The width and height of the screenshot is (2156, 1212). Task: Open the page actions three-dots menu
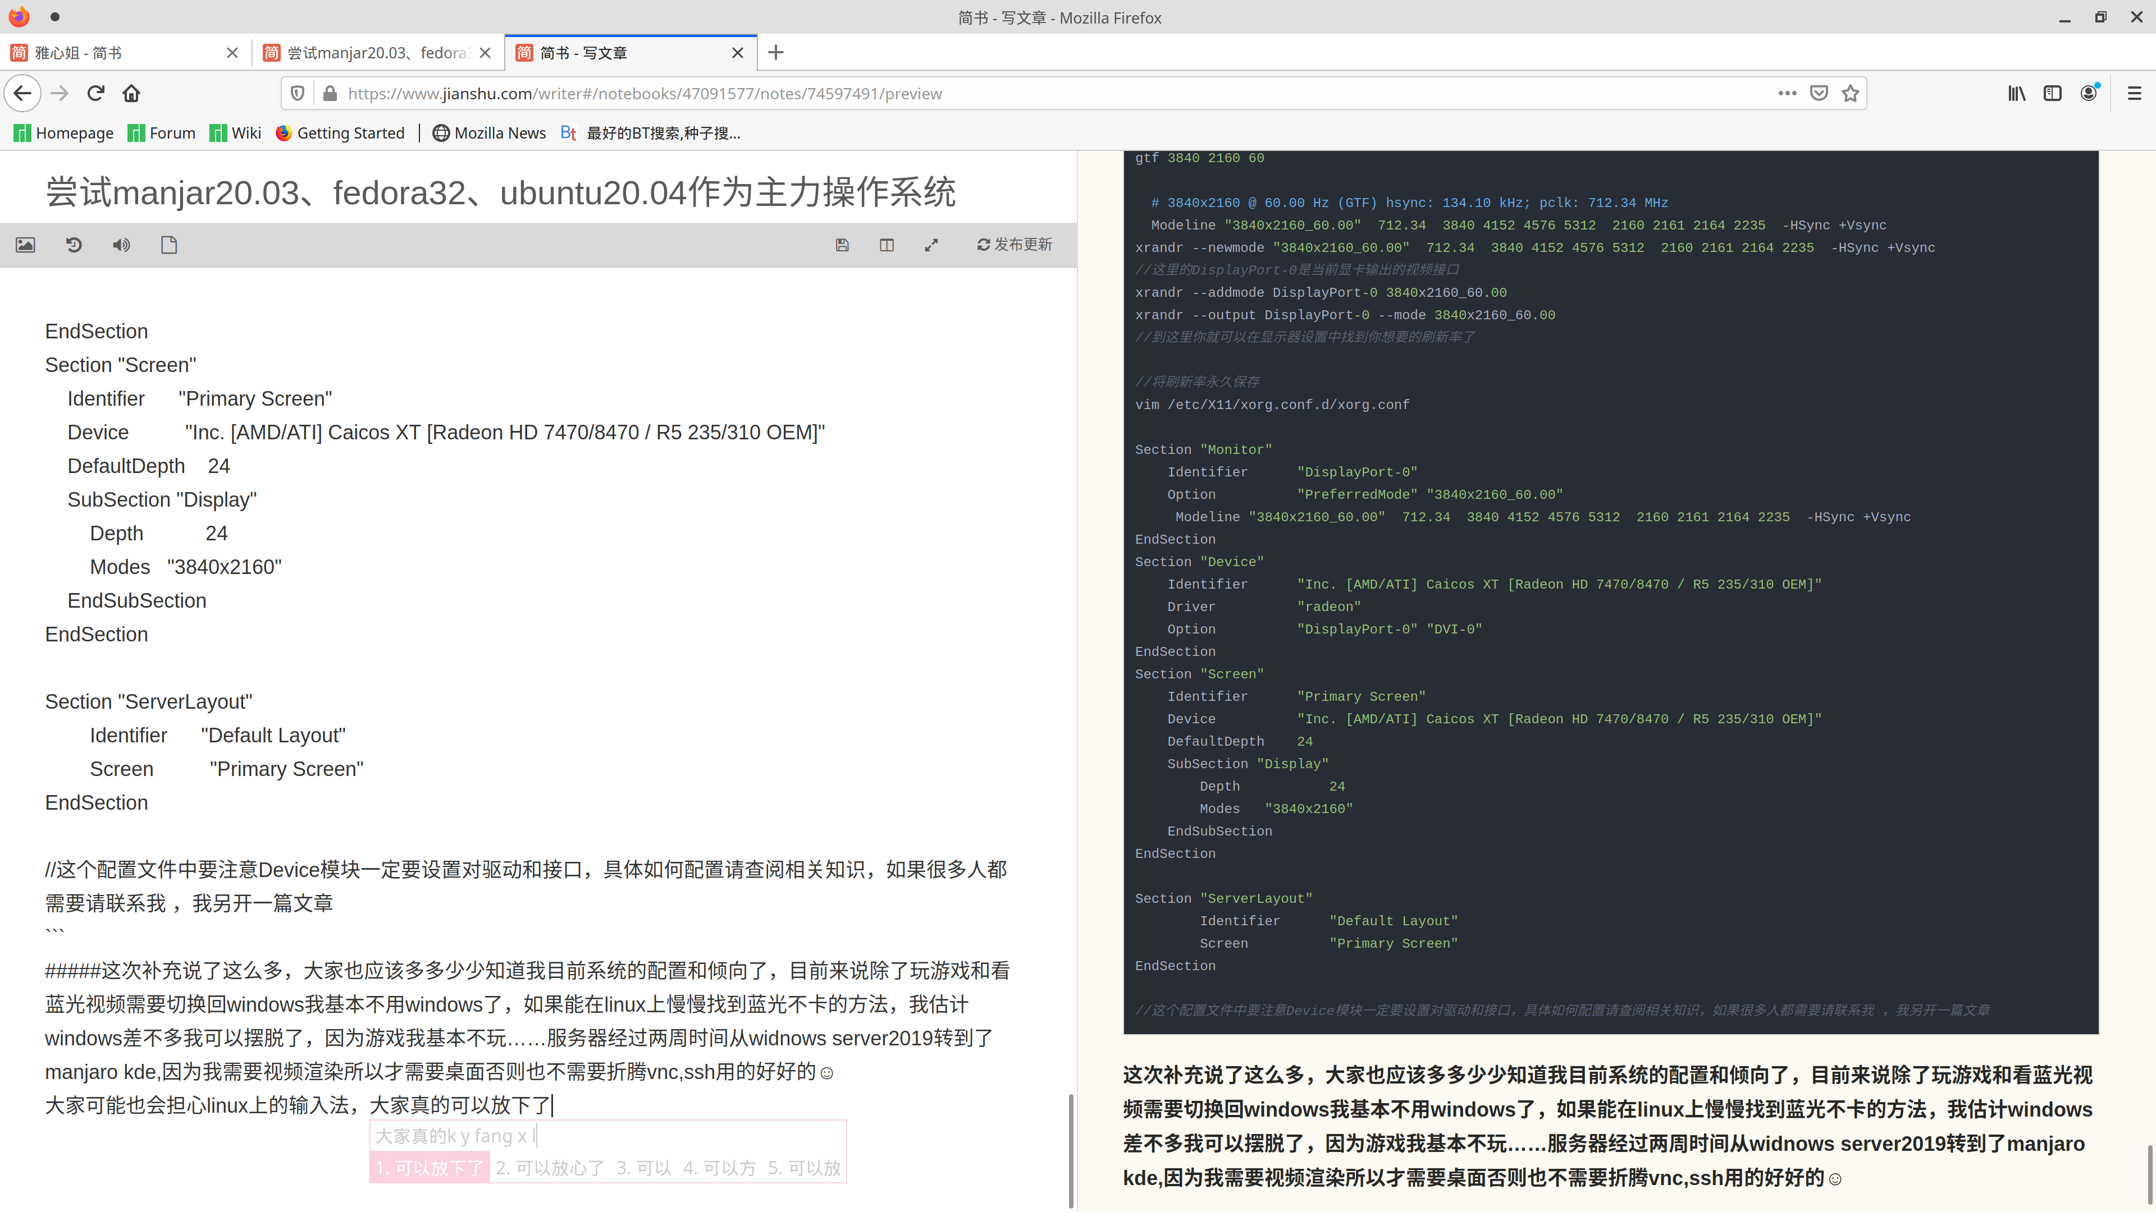[1787, 94]
